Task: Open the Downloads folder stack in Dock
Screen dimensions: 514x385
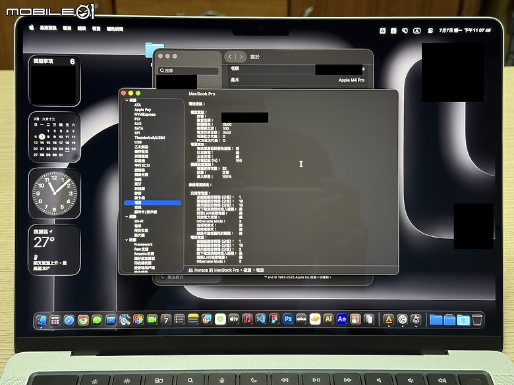Action: pyautogui.click(x=436, y=320)
